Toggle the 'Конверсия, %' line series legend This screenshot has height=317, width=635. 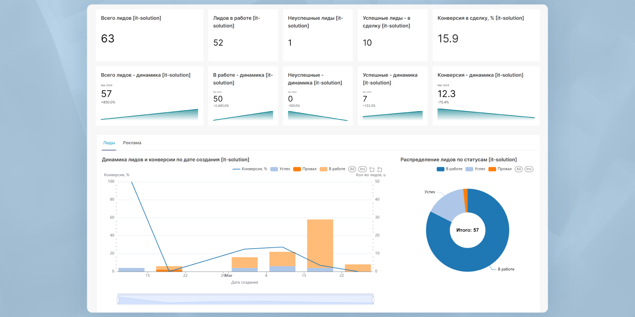click(250, 169)
